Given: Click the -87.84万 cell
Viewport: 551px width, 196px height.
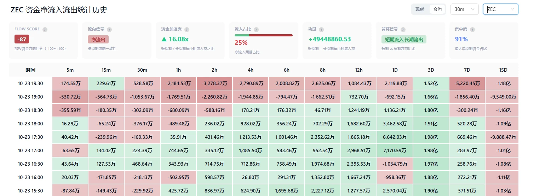Looking at the screenshot, I should [x=70, y=190].
